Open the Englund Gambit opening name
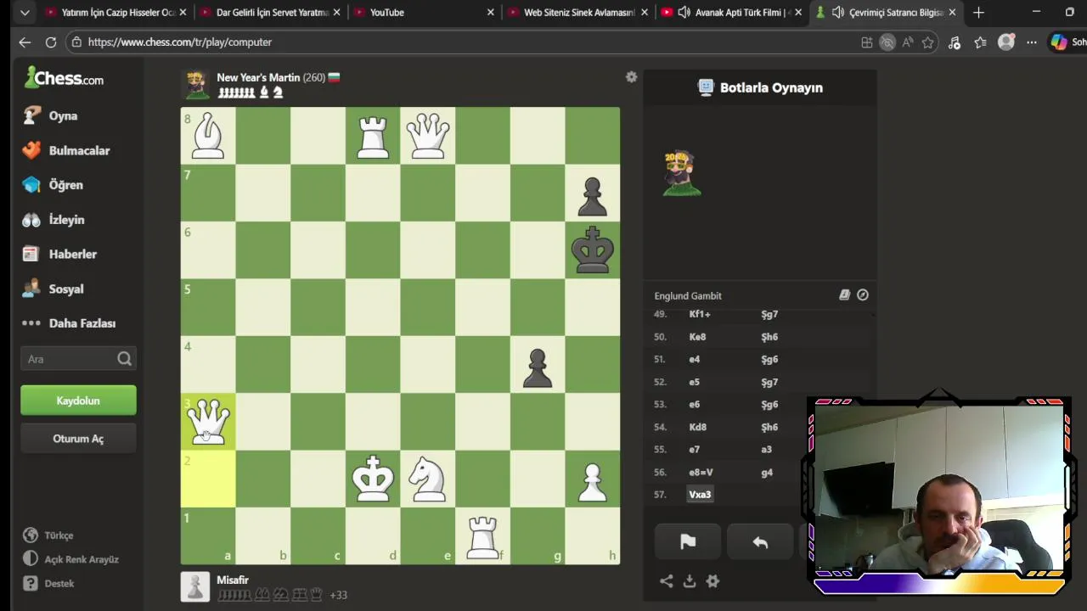The width and height of the screenshot is (1087, 611). [x=688, y=296]
